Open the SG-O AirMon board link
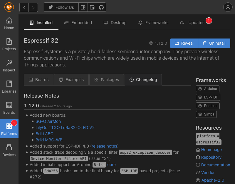The image size is (235, 184). (48, 121)
